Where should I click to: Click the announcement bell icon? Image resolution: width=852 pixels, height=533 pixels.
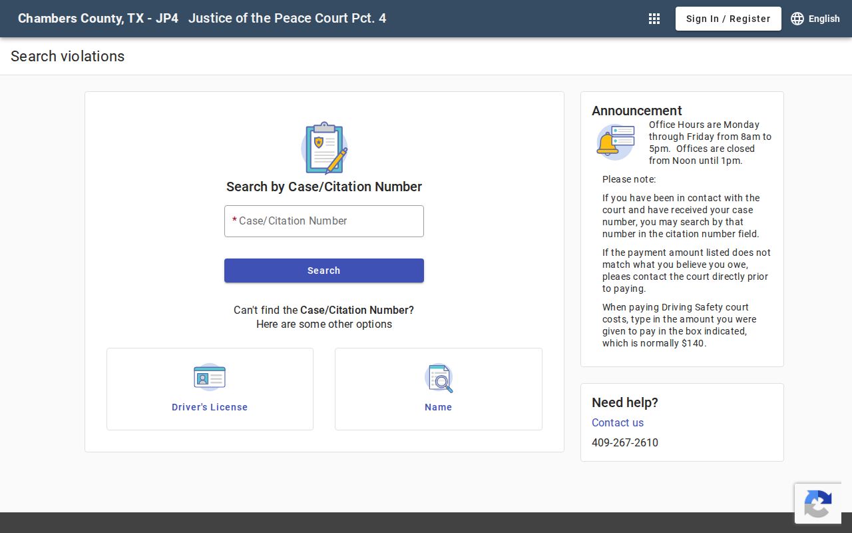616,142
